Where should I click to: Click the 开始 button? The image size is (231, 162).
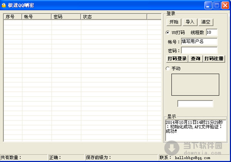(x=174, y=22)
